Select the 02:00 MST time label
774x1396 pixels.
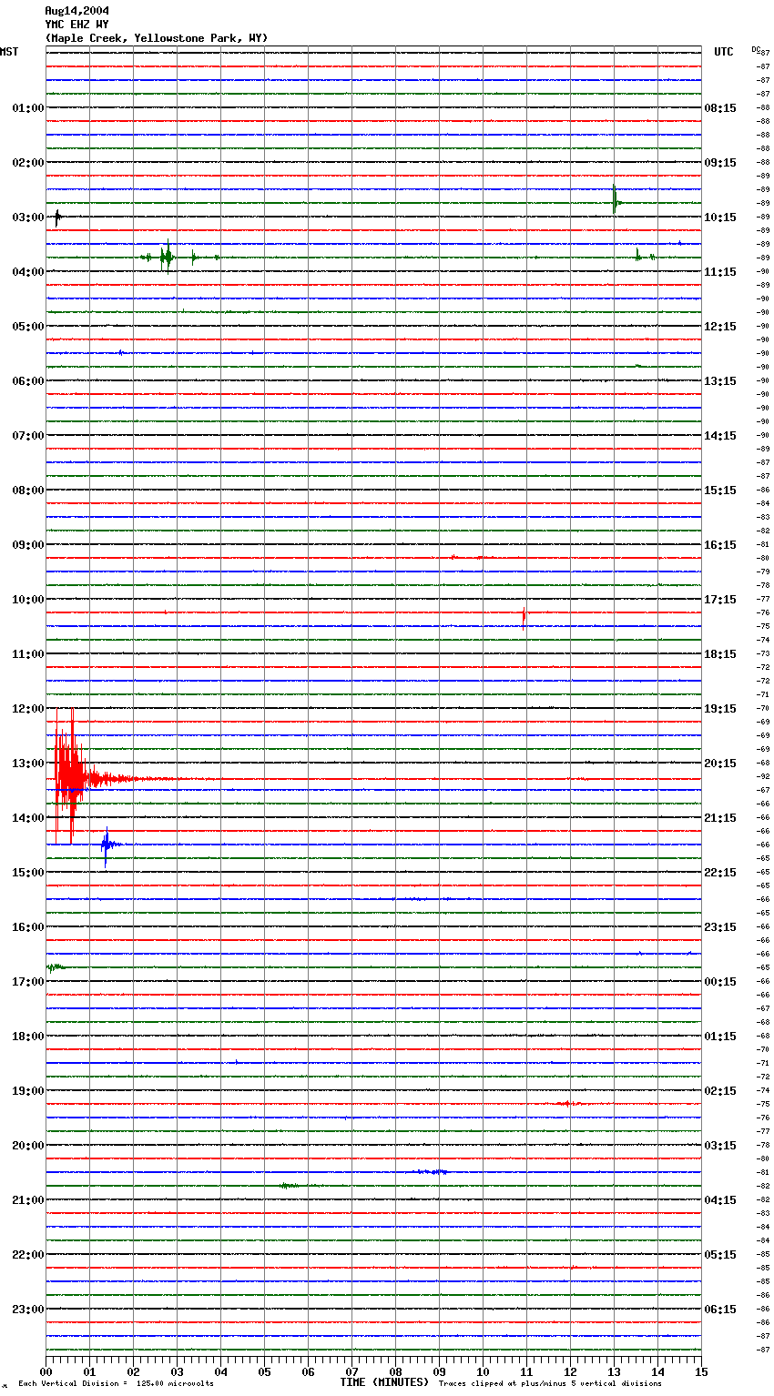point(28,163)
